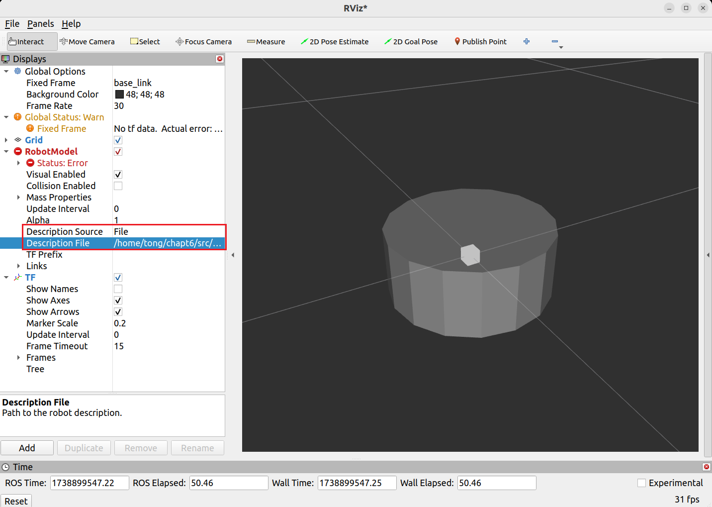Image resolution: width=712 pixels, height=507 pixels.
Task: Toggle the TF Show Names checkbox
Action: 118,289
